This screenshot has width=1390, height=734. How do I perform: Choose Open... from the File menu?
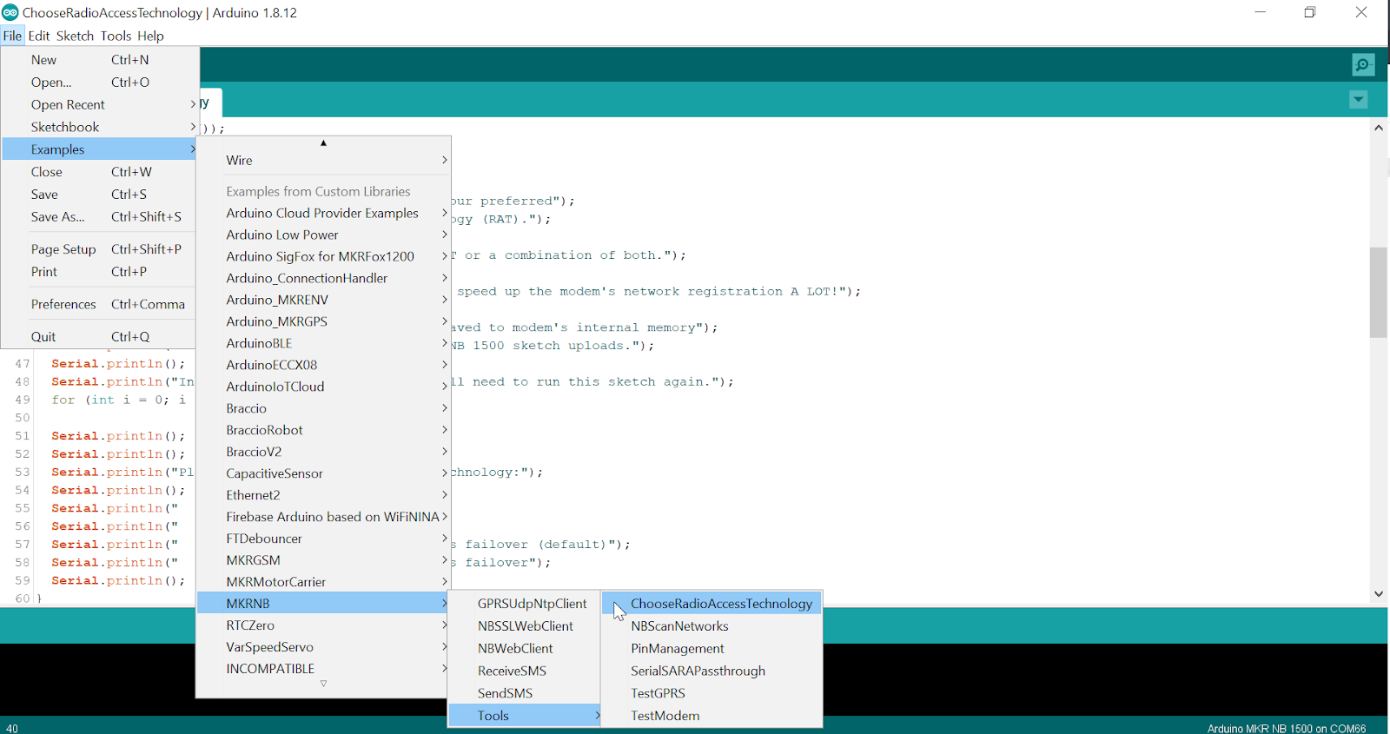click(100, 83)
